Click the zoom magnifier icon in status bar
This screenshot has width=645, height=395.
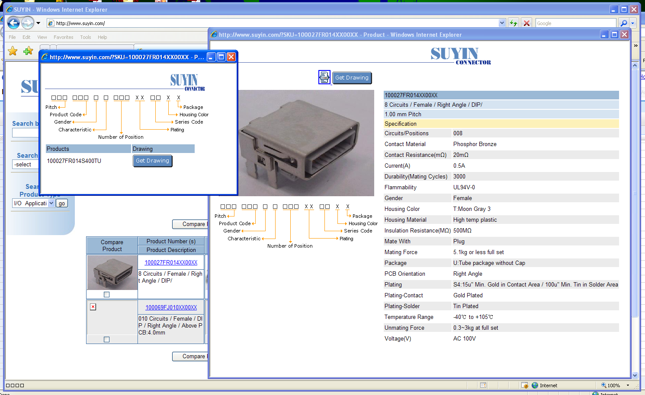(603, 385)
